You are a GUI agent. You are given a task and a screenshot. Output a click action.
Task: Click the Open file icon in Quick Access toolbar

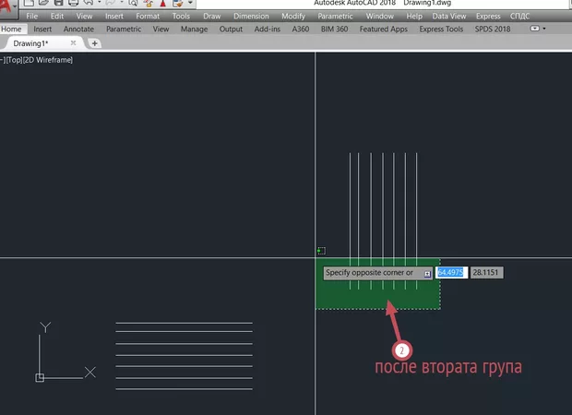(43, 3)
